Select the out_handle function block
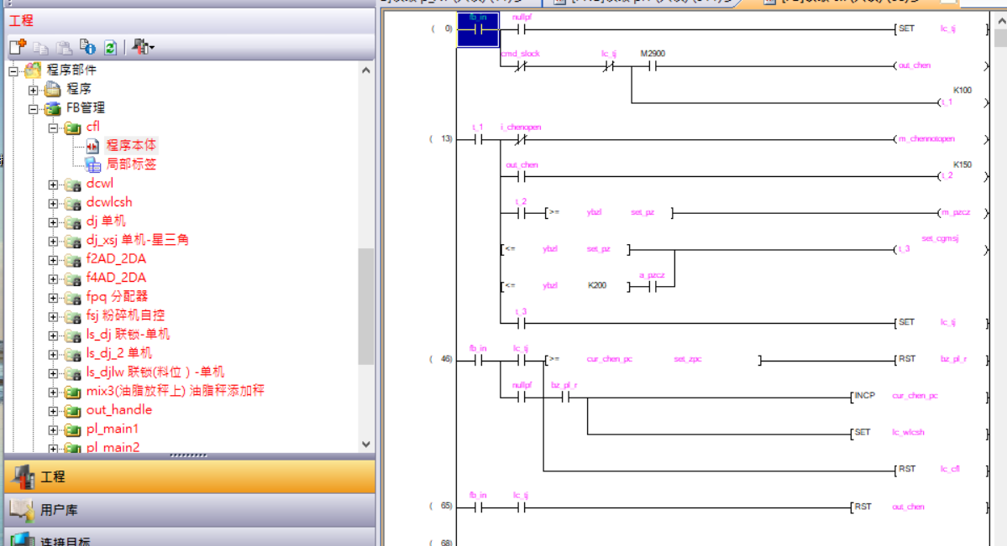Viewport: 1007px width, 546px height. pos(118,410)
